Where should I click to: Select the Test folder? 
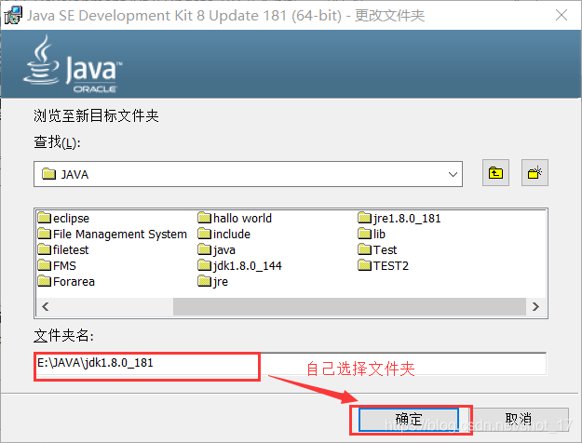377,250
